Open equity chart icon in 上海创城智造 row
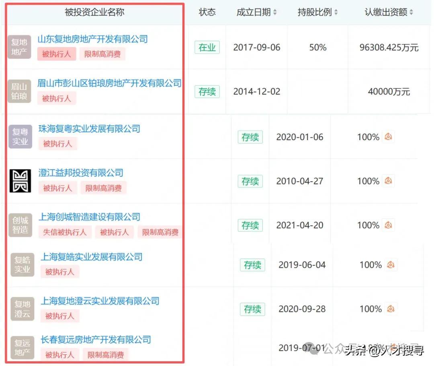This screenshot has height=366, width=434. click(388, 225)
